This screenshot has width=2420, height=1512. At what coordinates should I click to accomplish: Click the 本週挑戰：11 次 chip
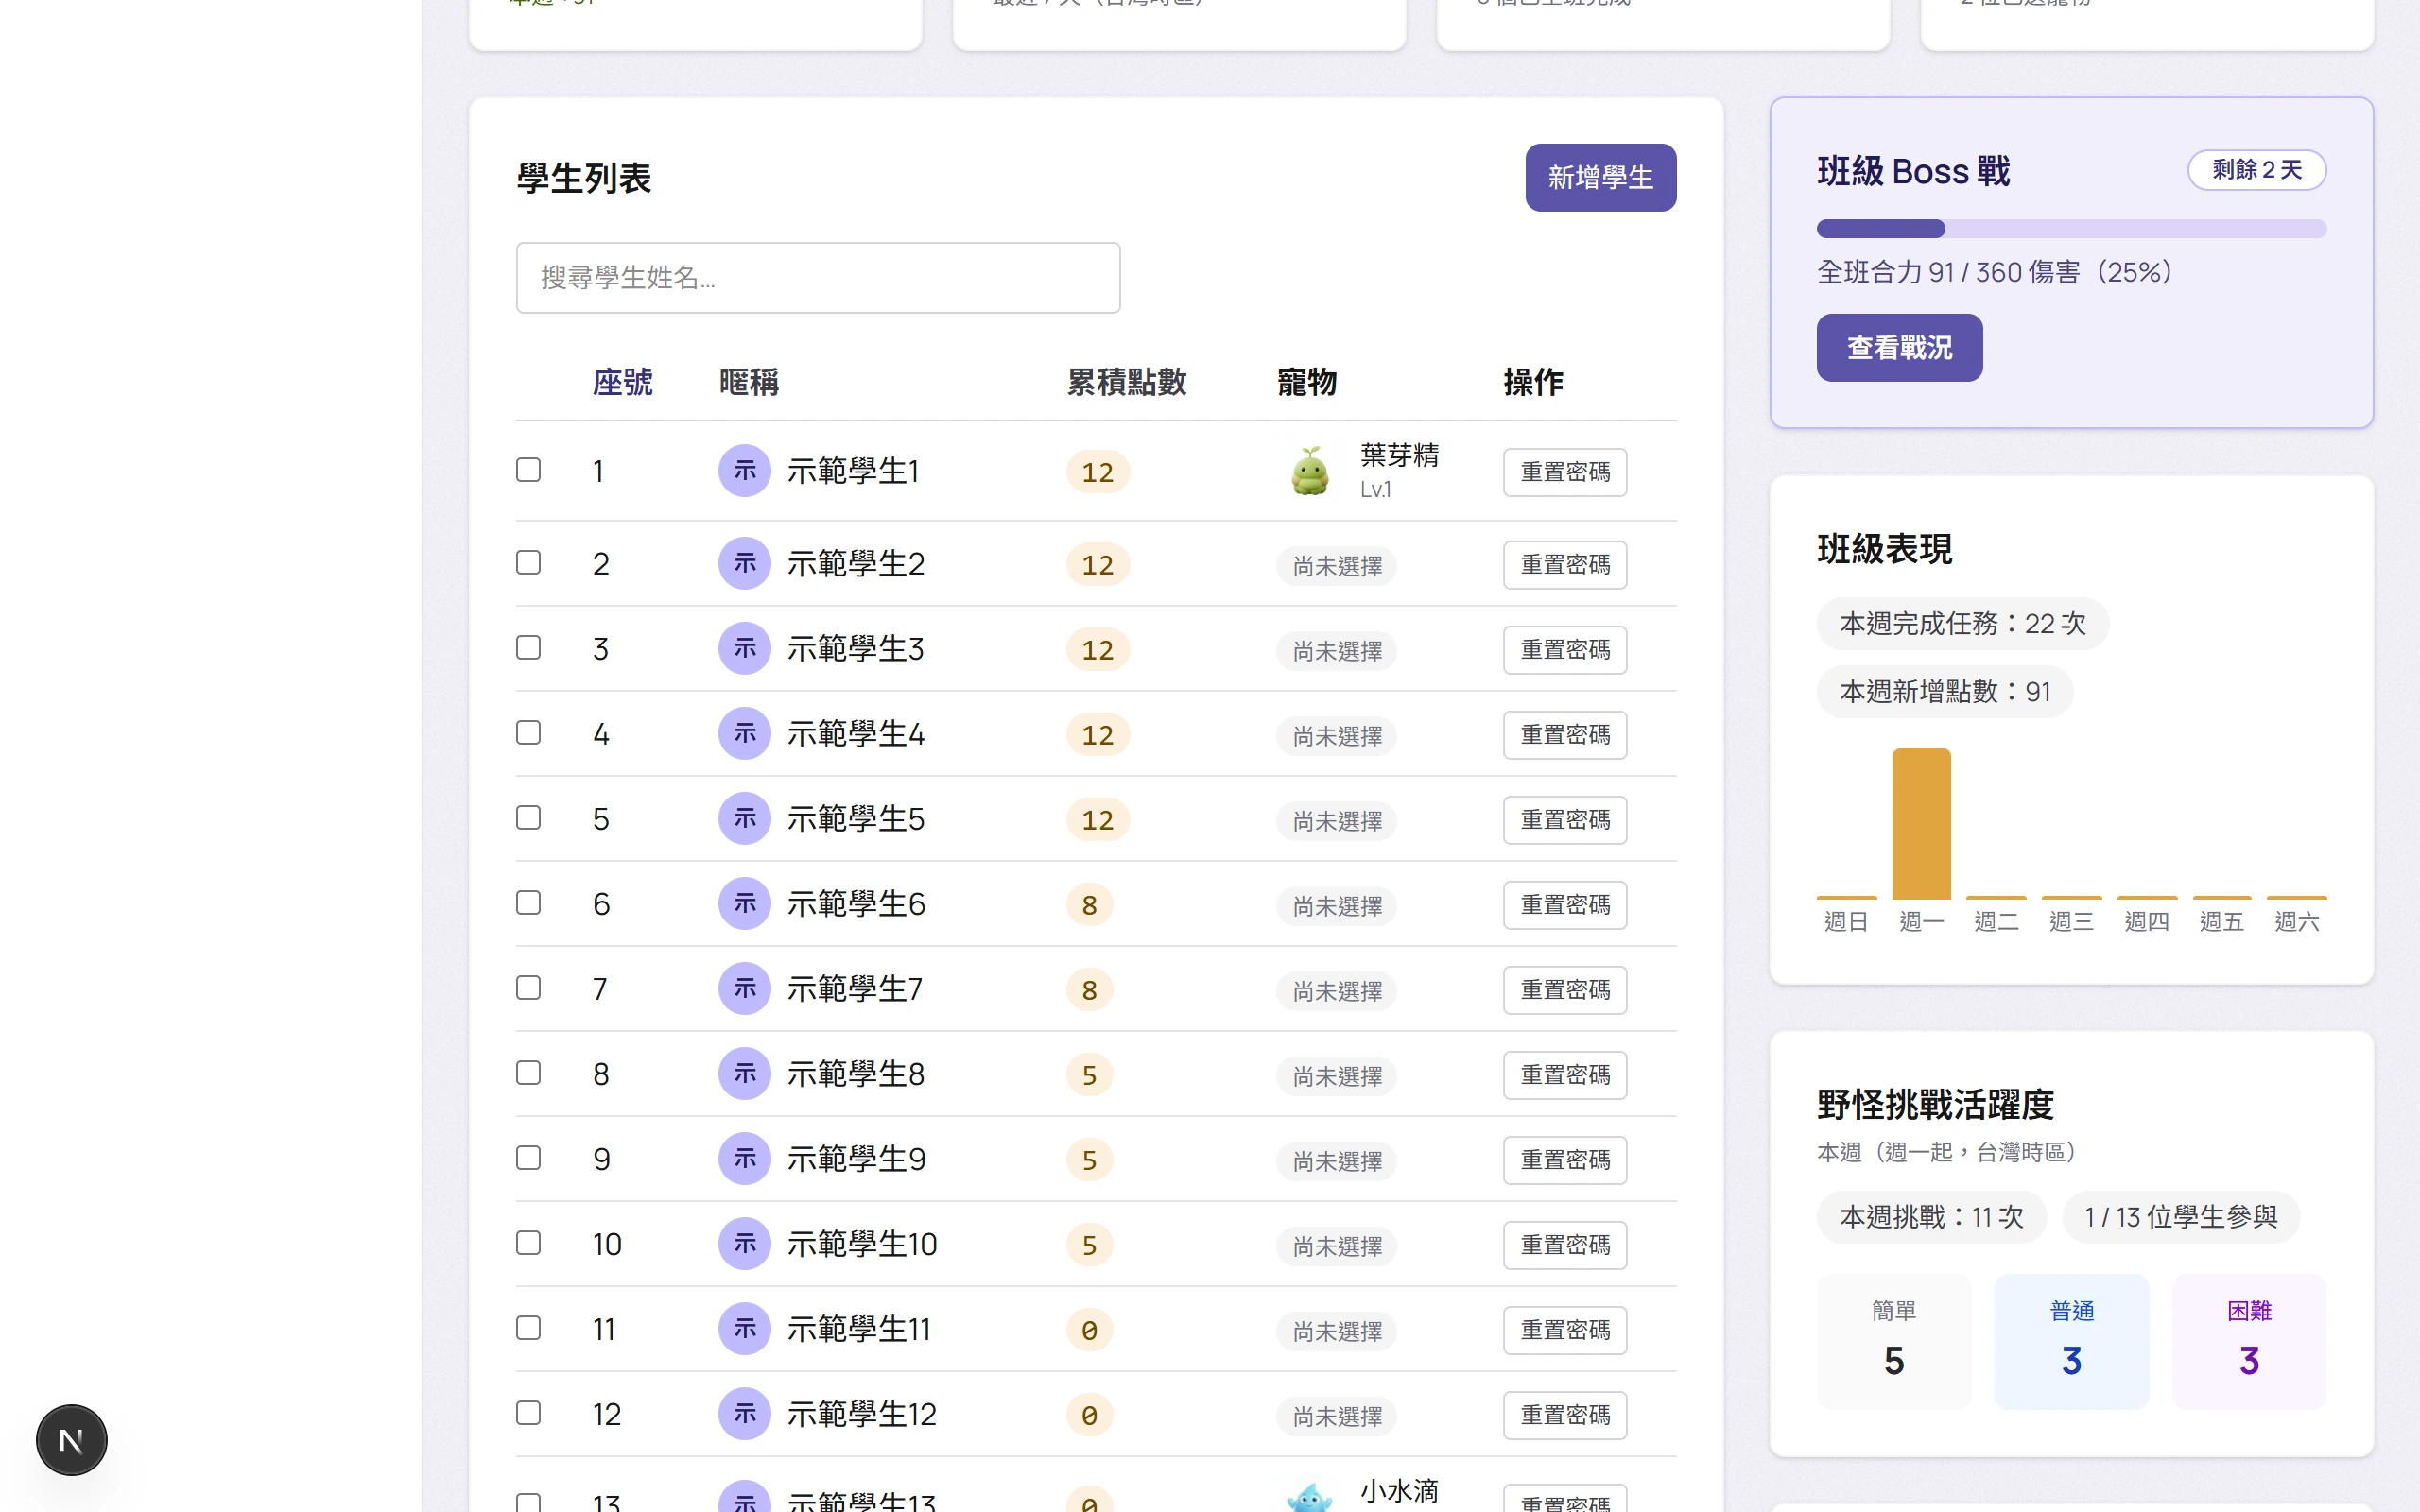pyautogui.click(x=1931, y=1217)
